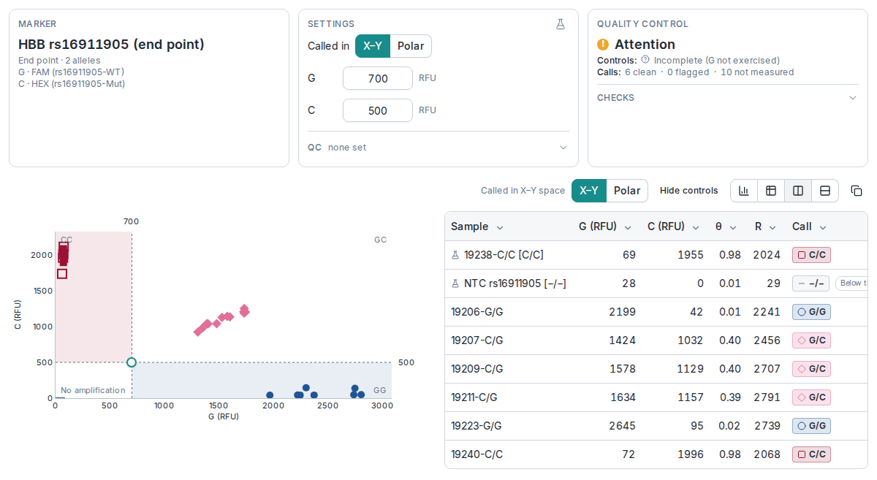This screenshot has width=877, height=480.
Task: Click the 19238-C/C [C/C] sample name
Action: pyautogui.click(x=504, y=255)
